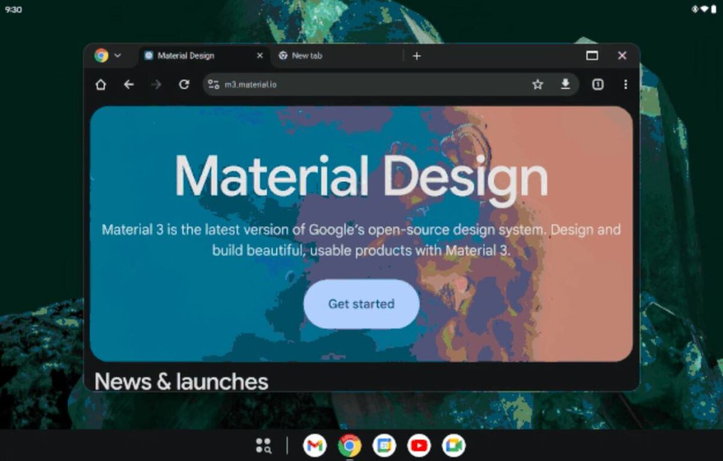Launch YouTube from the taskbar

(x=419, y=446)
